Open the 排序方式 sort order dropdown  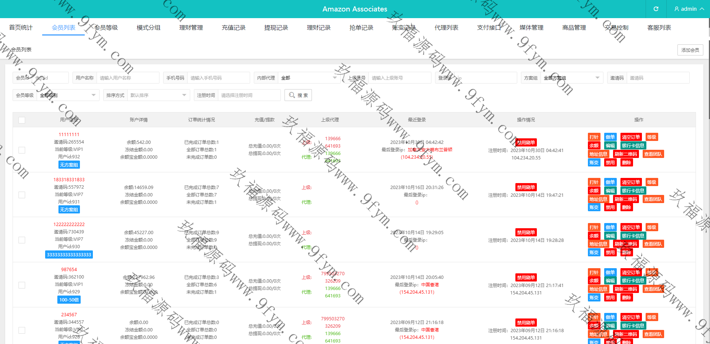(x=158, y=95)
